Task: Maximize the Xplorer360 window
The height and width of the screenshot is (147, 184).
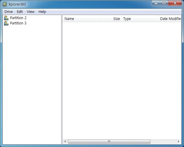Action: point(164,3)
